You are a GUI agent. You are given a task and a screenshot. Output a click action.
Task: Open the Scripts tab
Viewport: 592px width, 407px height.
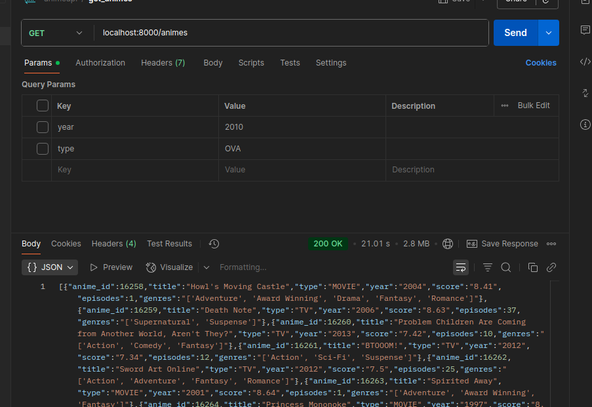coord(251,63)
